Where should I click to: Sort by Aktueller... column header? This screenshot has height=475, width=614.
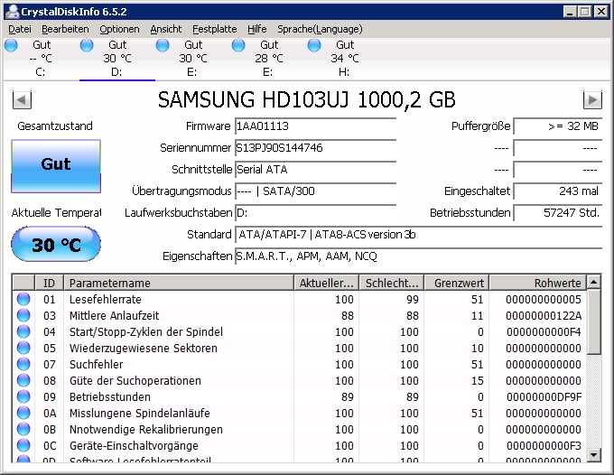(326, 283)
